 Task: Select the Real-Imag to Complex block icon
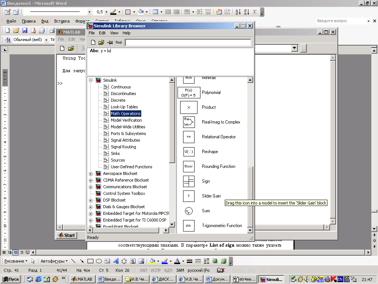(189, 122)
